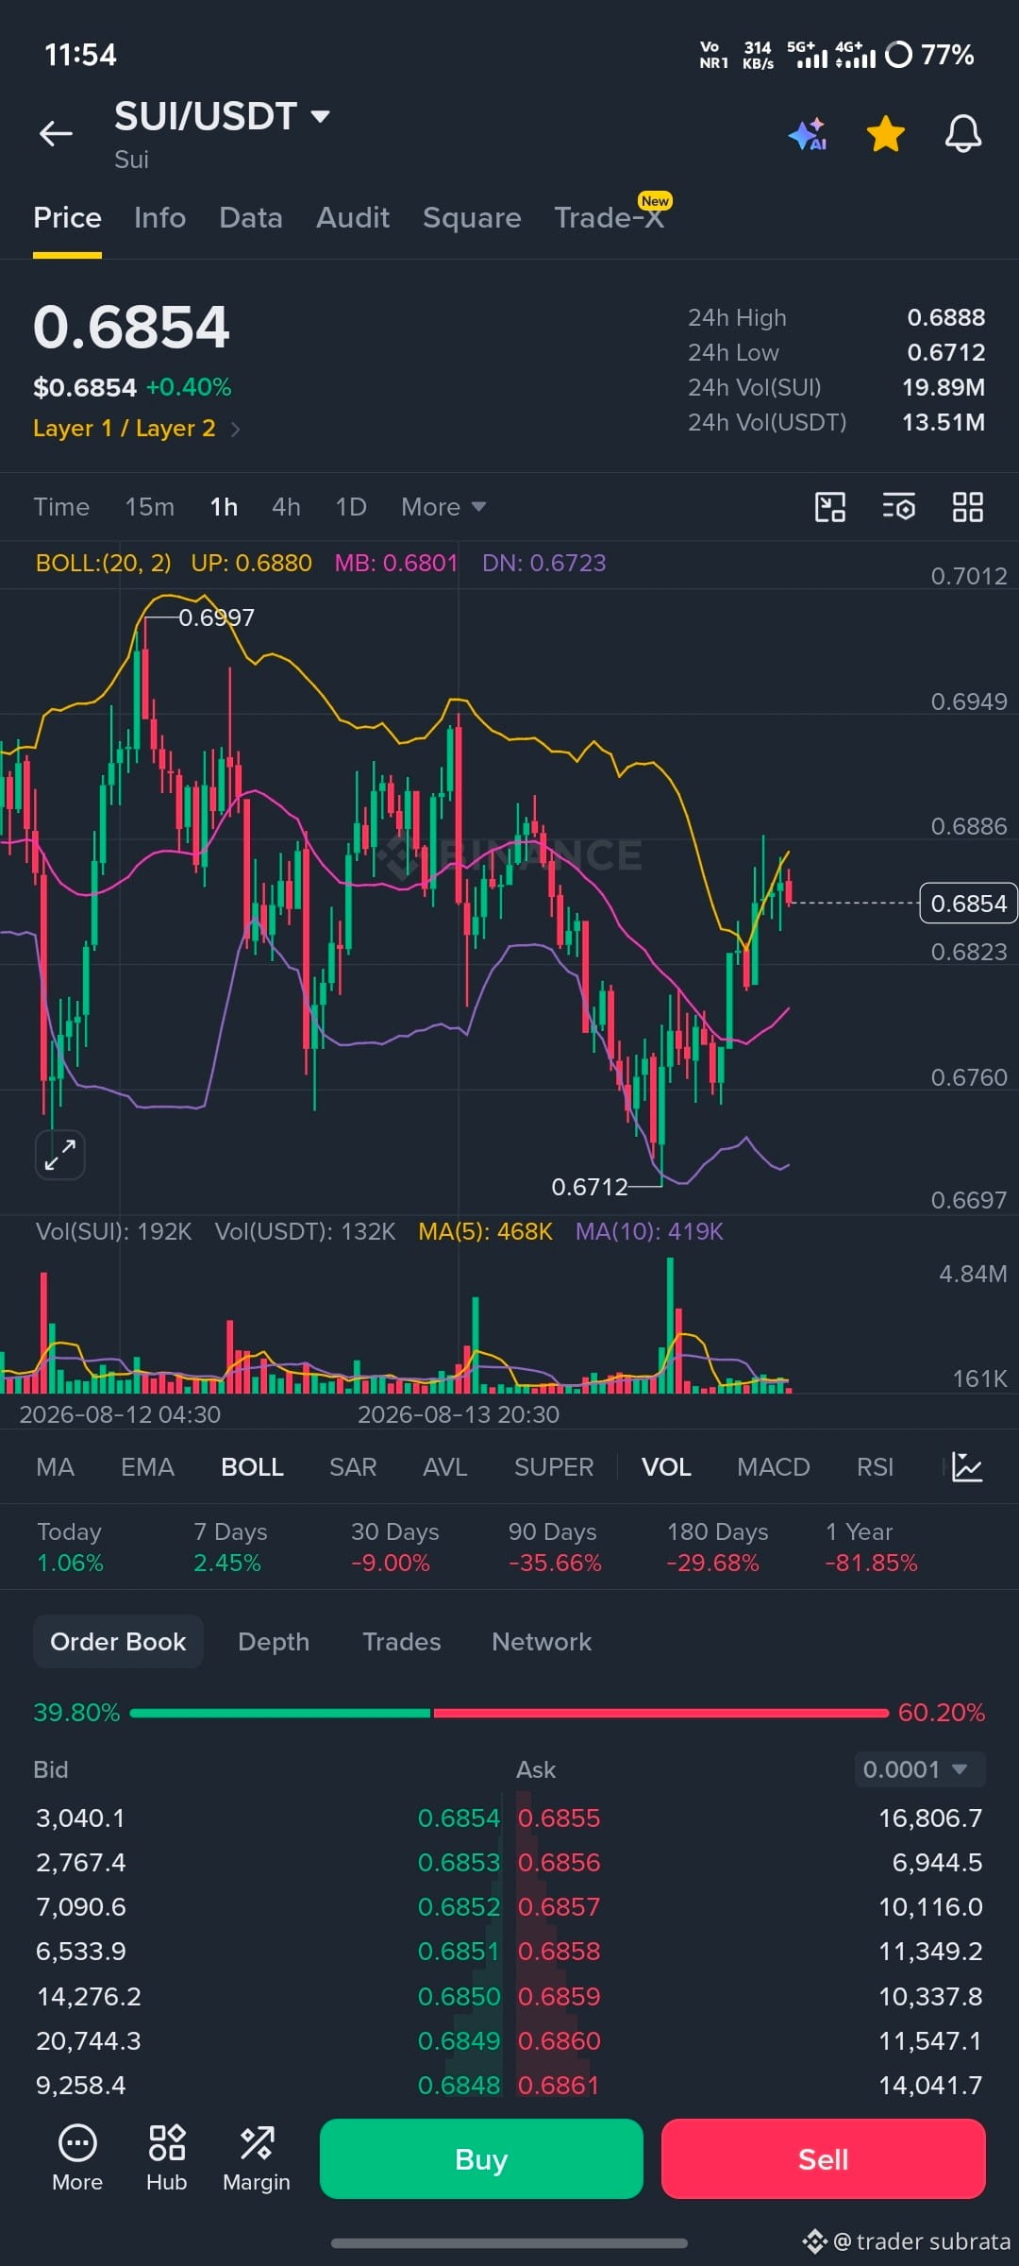The image size is (1019, 2266).
Task: Open the 0.0001 price precision dropdown
Action: click(x=919, y=1769)
